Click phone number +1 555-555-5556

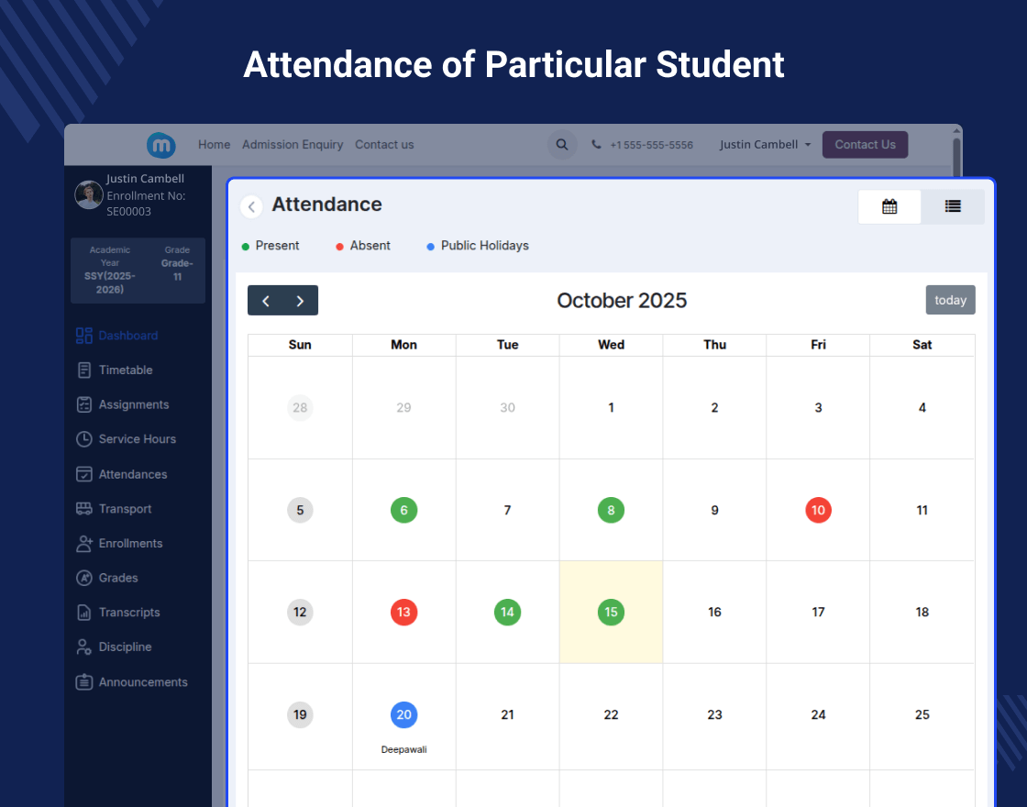click(652, 145)
